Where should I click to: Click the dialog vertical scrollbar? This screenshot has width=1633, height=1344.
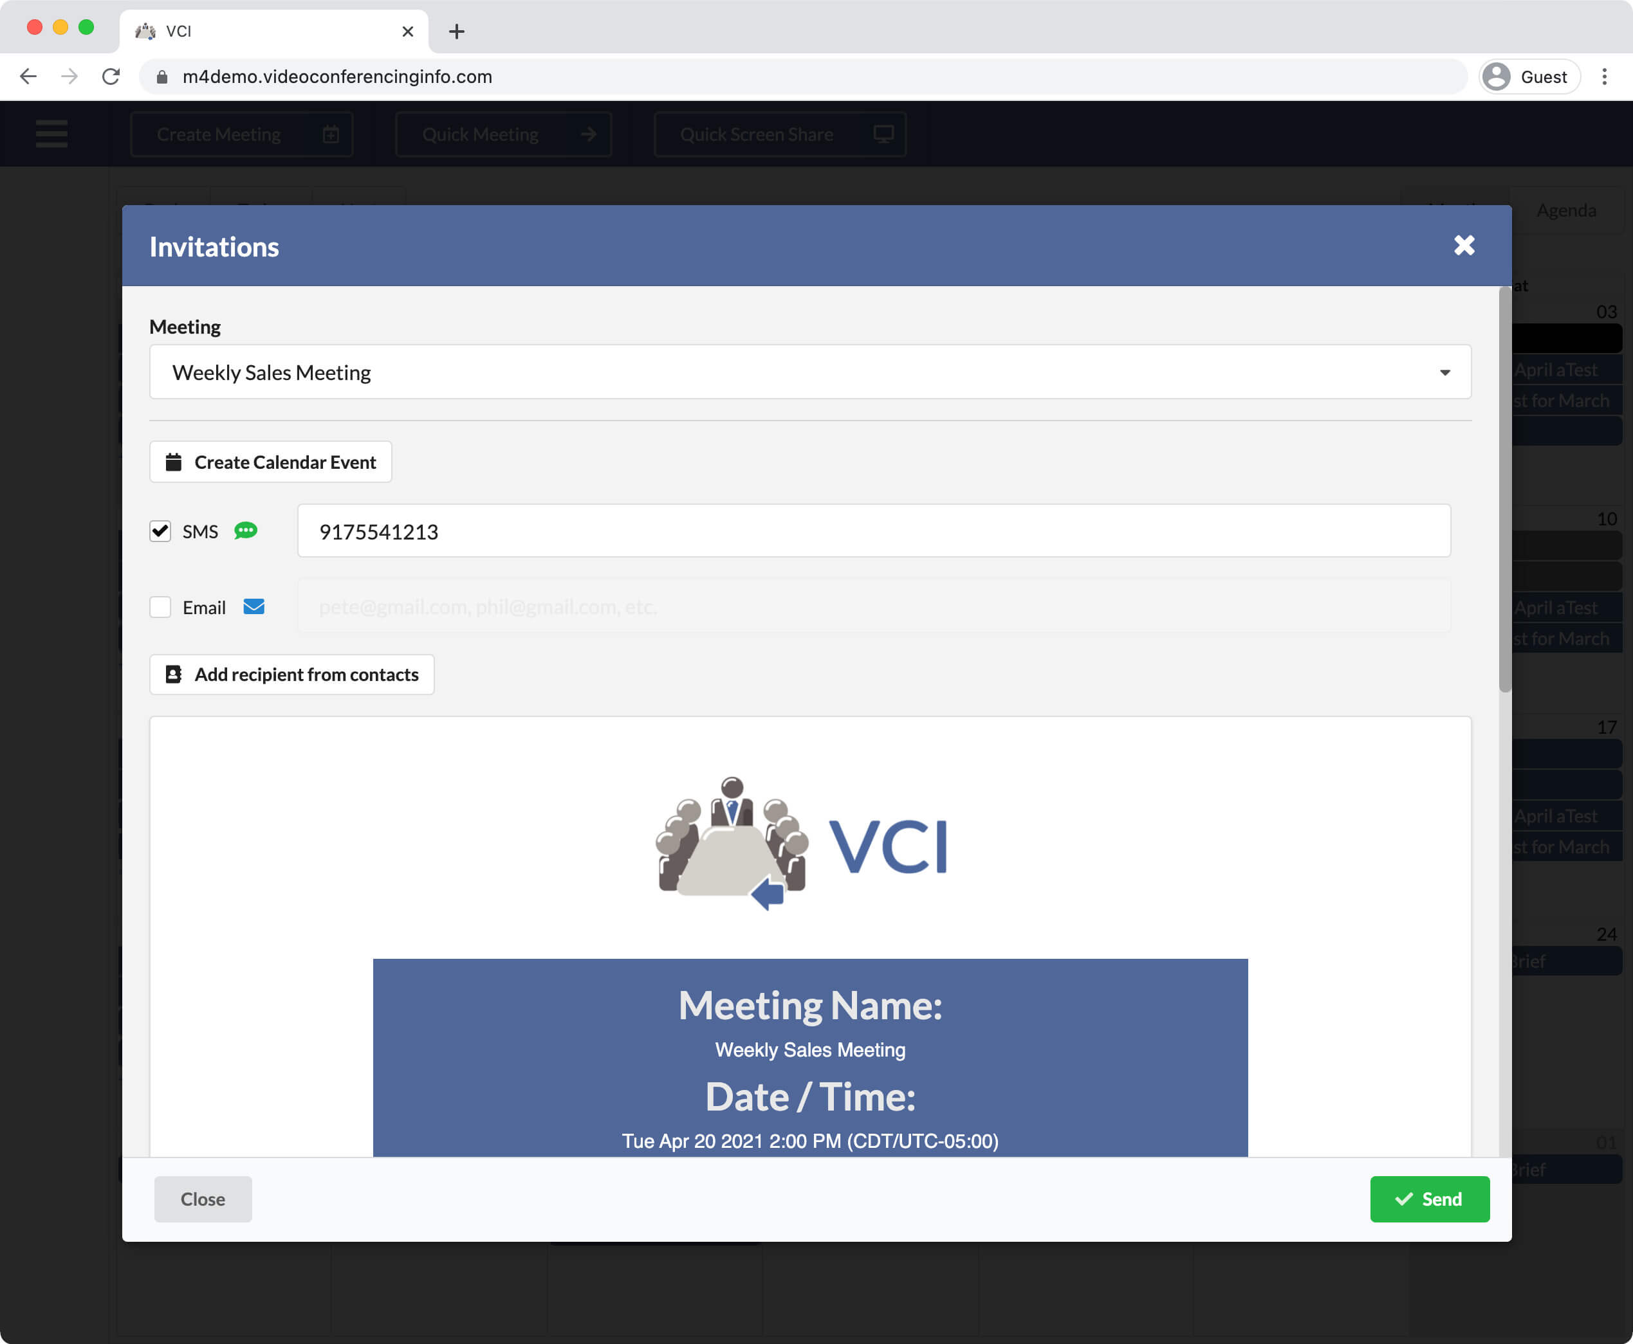(1504, 489)
